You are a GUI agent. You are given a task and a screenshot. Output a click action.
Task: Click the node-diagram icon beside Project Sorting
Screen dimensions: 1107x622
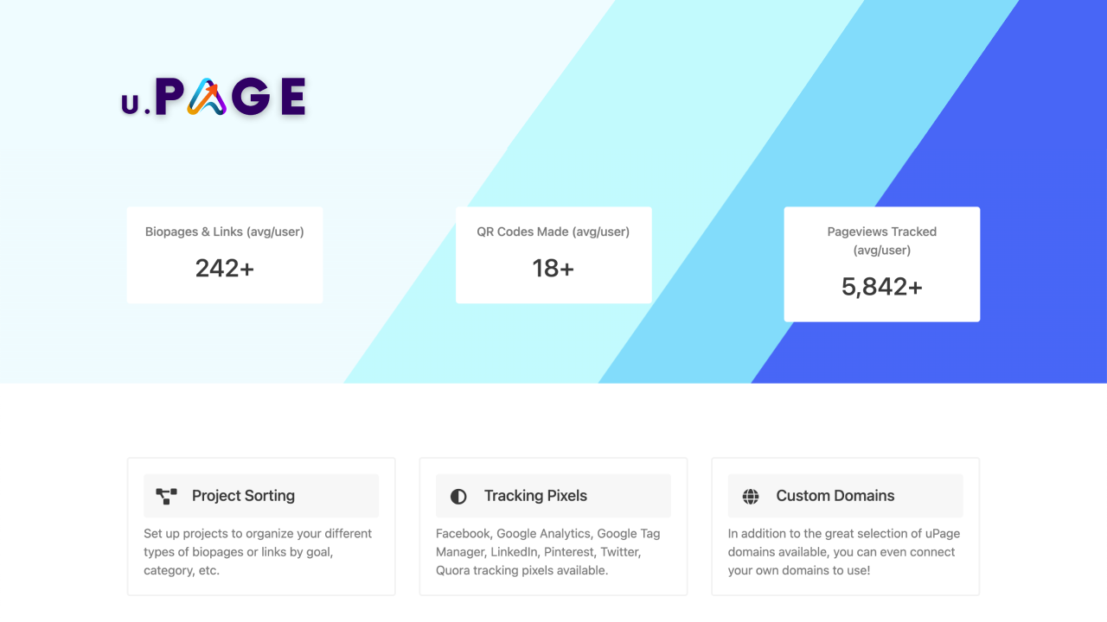coord(167,495)
